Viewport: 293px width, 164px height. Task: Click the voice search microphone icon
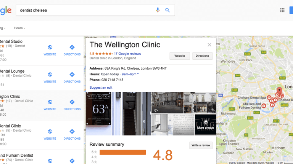tap(158, 10)
